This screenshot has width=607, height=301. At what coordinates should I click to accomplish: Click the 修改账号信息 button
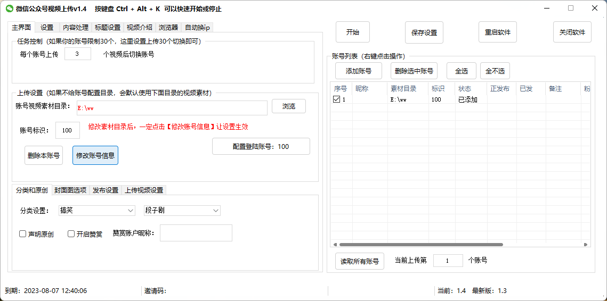[x=95, y=155]
